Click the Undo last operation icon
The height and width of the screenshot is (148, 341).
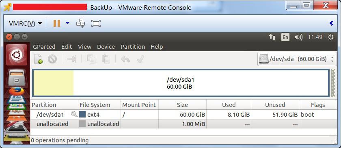click(x=125, y=59)
